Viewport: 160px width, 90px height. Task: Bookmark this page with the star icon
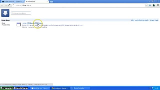click(146, 5)
